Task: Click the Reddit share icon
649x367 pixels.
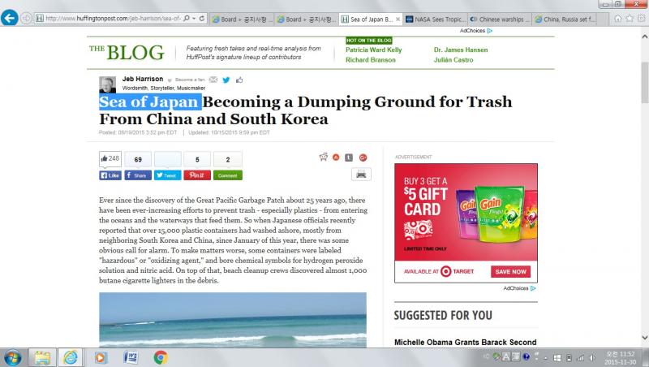Action: (x=324, y=158)
